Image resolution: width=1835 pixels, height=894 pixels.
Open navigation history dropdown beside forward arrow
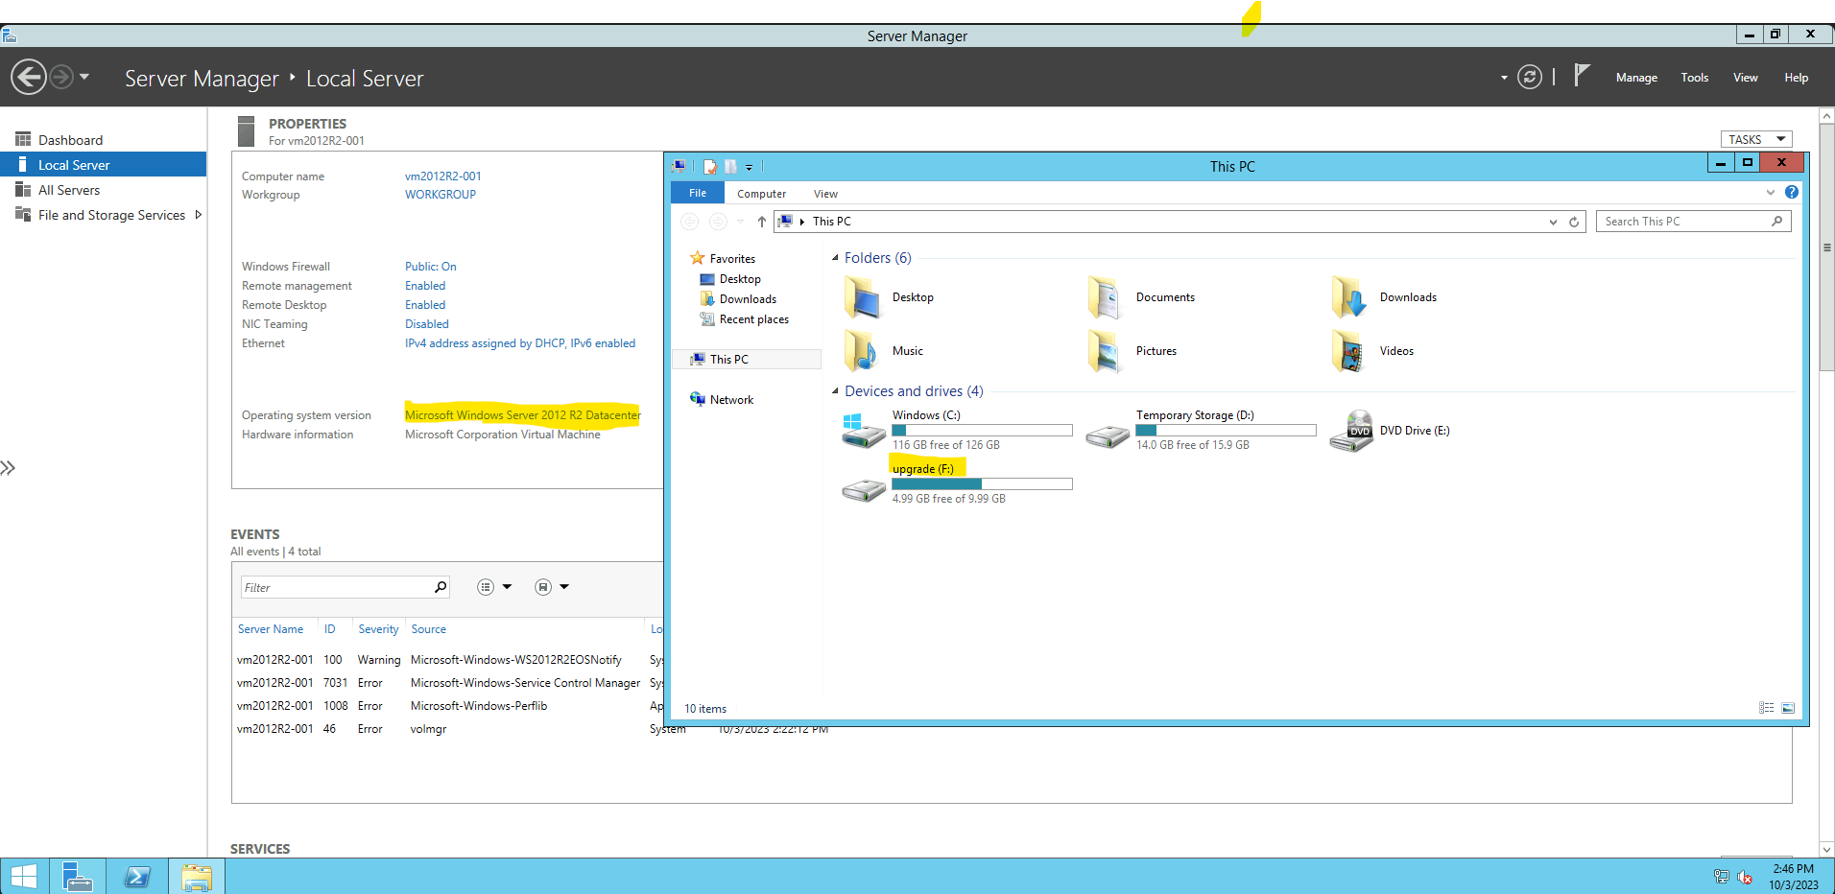coord(84,77)
